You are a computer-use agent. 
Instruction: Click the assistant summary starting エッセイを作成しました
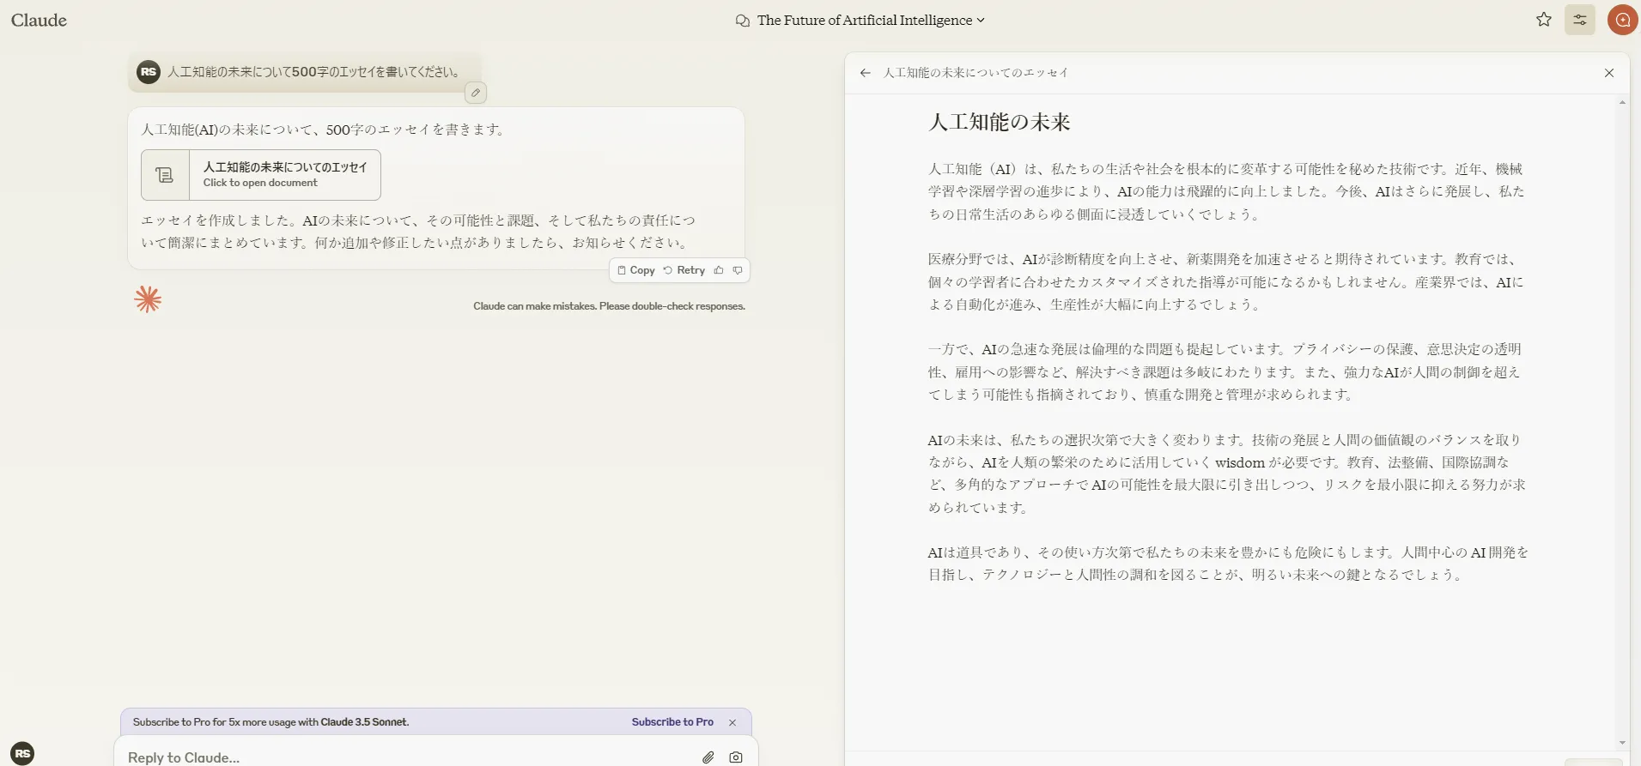coord(418,232)
